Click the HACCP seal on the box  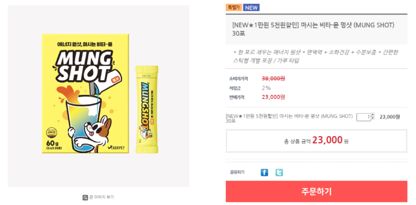click(x=50, y=132)
